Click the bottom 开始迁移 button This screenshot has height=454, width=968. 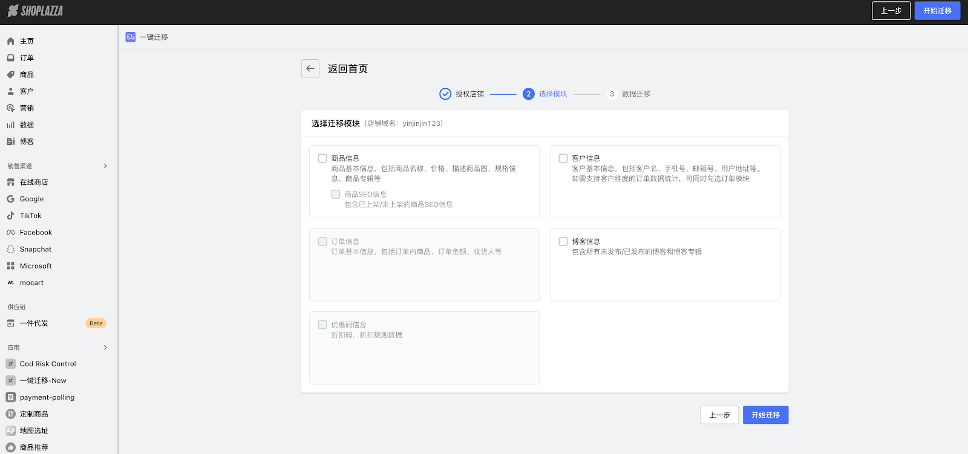[765, 415]
